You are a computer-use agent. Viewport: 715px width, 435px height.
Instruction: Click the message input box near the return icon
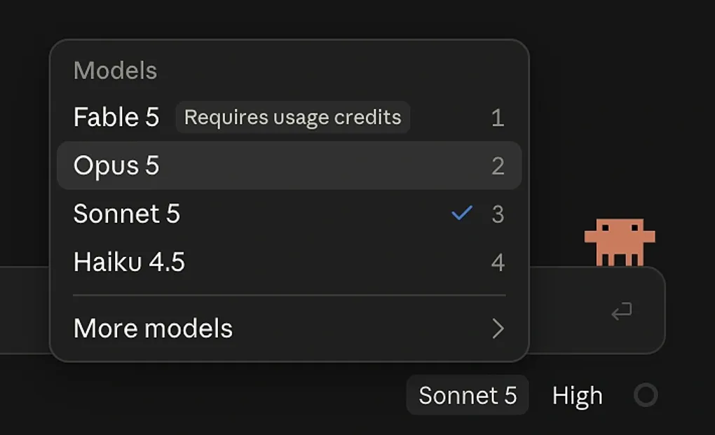tap(597, 310)
